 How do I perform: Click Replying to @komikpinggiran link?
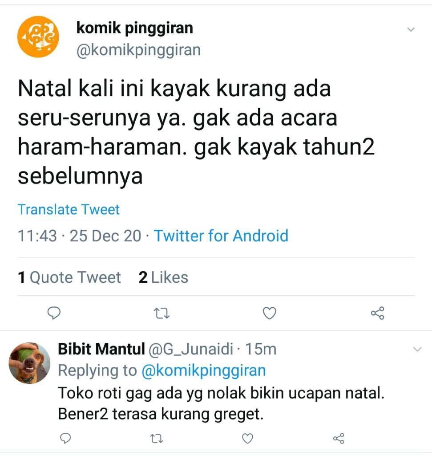205,370
